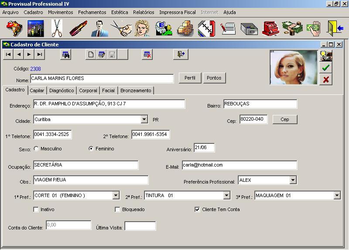The image size is (349, 250).
Task: Select the Masculino radio button
Action: pos(36,149)
